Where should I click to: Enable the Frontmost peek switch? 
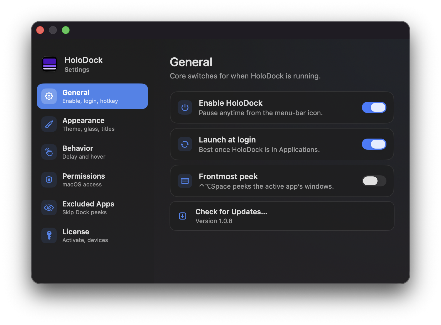(x=374, y=181)
